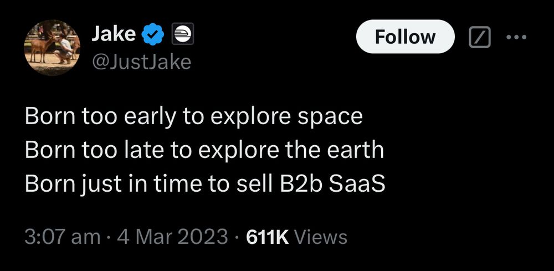Viewport: 554px width, 271px height.
Task: Click the line 'Born too late to explore the earth'
Action: (204, 150)
